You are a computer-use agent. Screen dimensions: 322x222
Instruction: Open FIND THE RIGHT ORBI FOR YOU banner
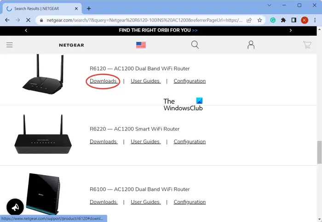point(158,30)
